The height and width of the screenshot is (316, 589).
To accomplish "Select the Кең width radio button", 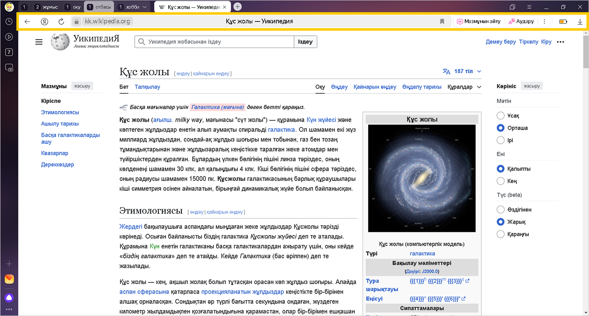I will [x=501, y=181].
